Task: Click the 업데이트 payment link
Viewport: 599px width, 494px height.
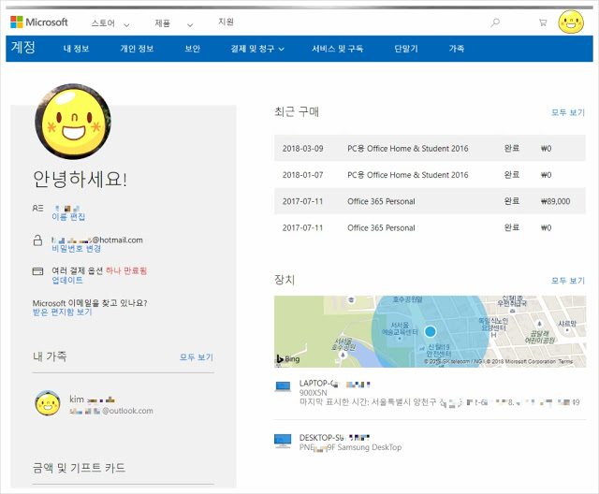Action: 67,280
